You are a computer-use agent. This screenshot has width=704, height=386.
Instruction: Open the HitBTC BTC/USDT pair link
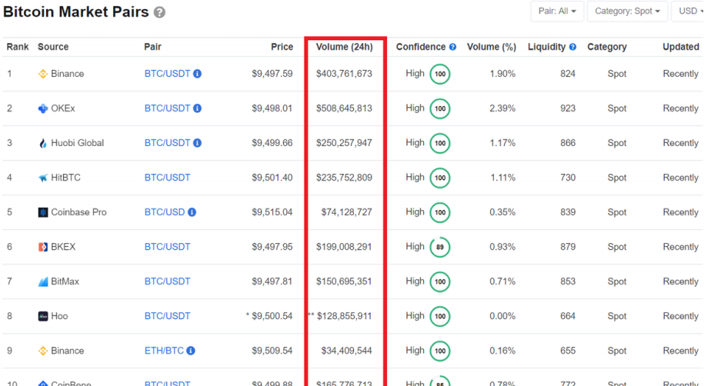tap(168, 178)
